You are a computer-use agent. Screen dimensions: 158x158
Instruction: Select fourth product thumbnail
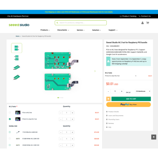(x=17, y=77)
